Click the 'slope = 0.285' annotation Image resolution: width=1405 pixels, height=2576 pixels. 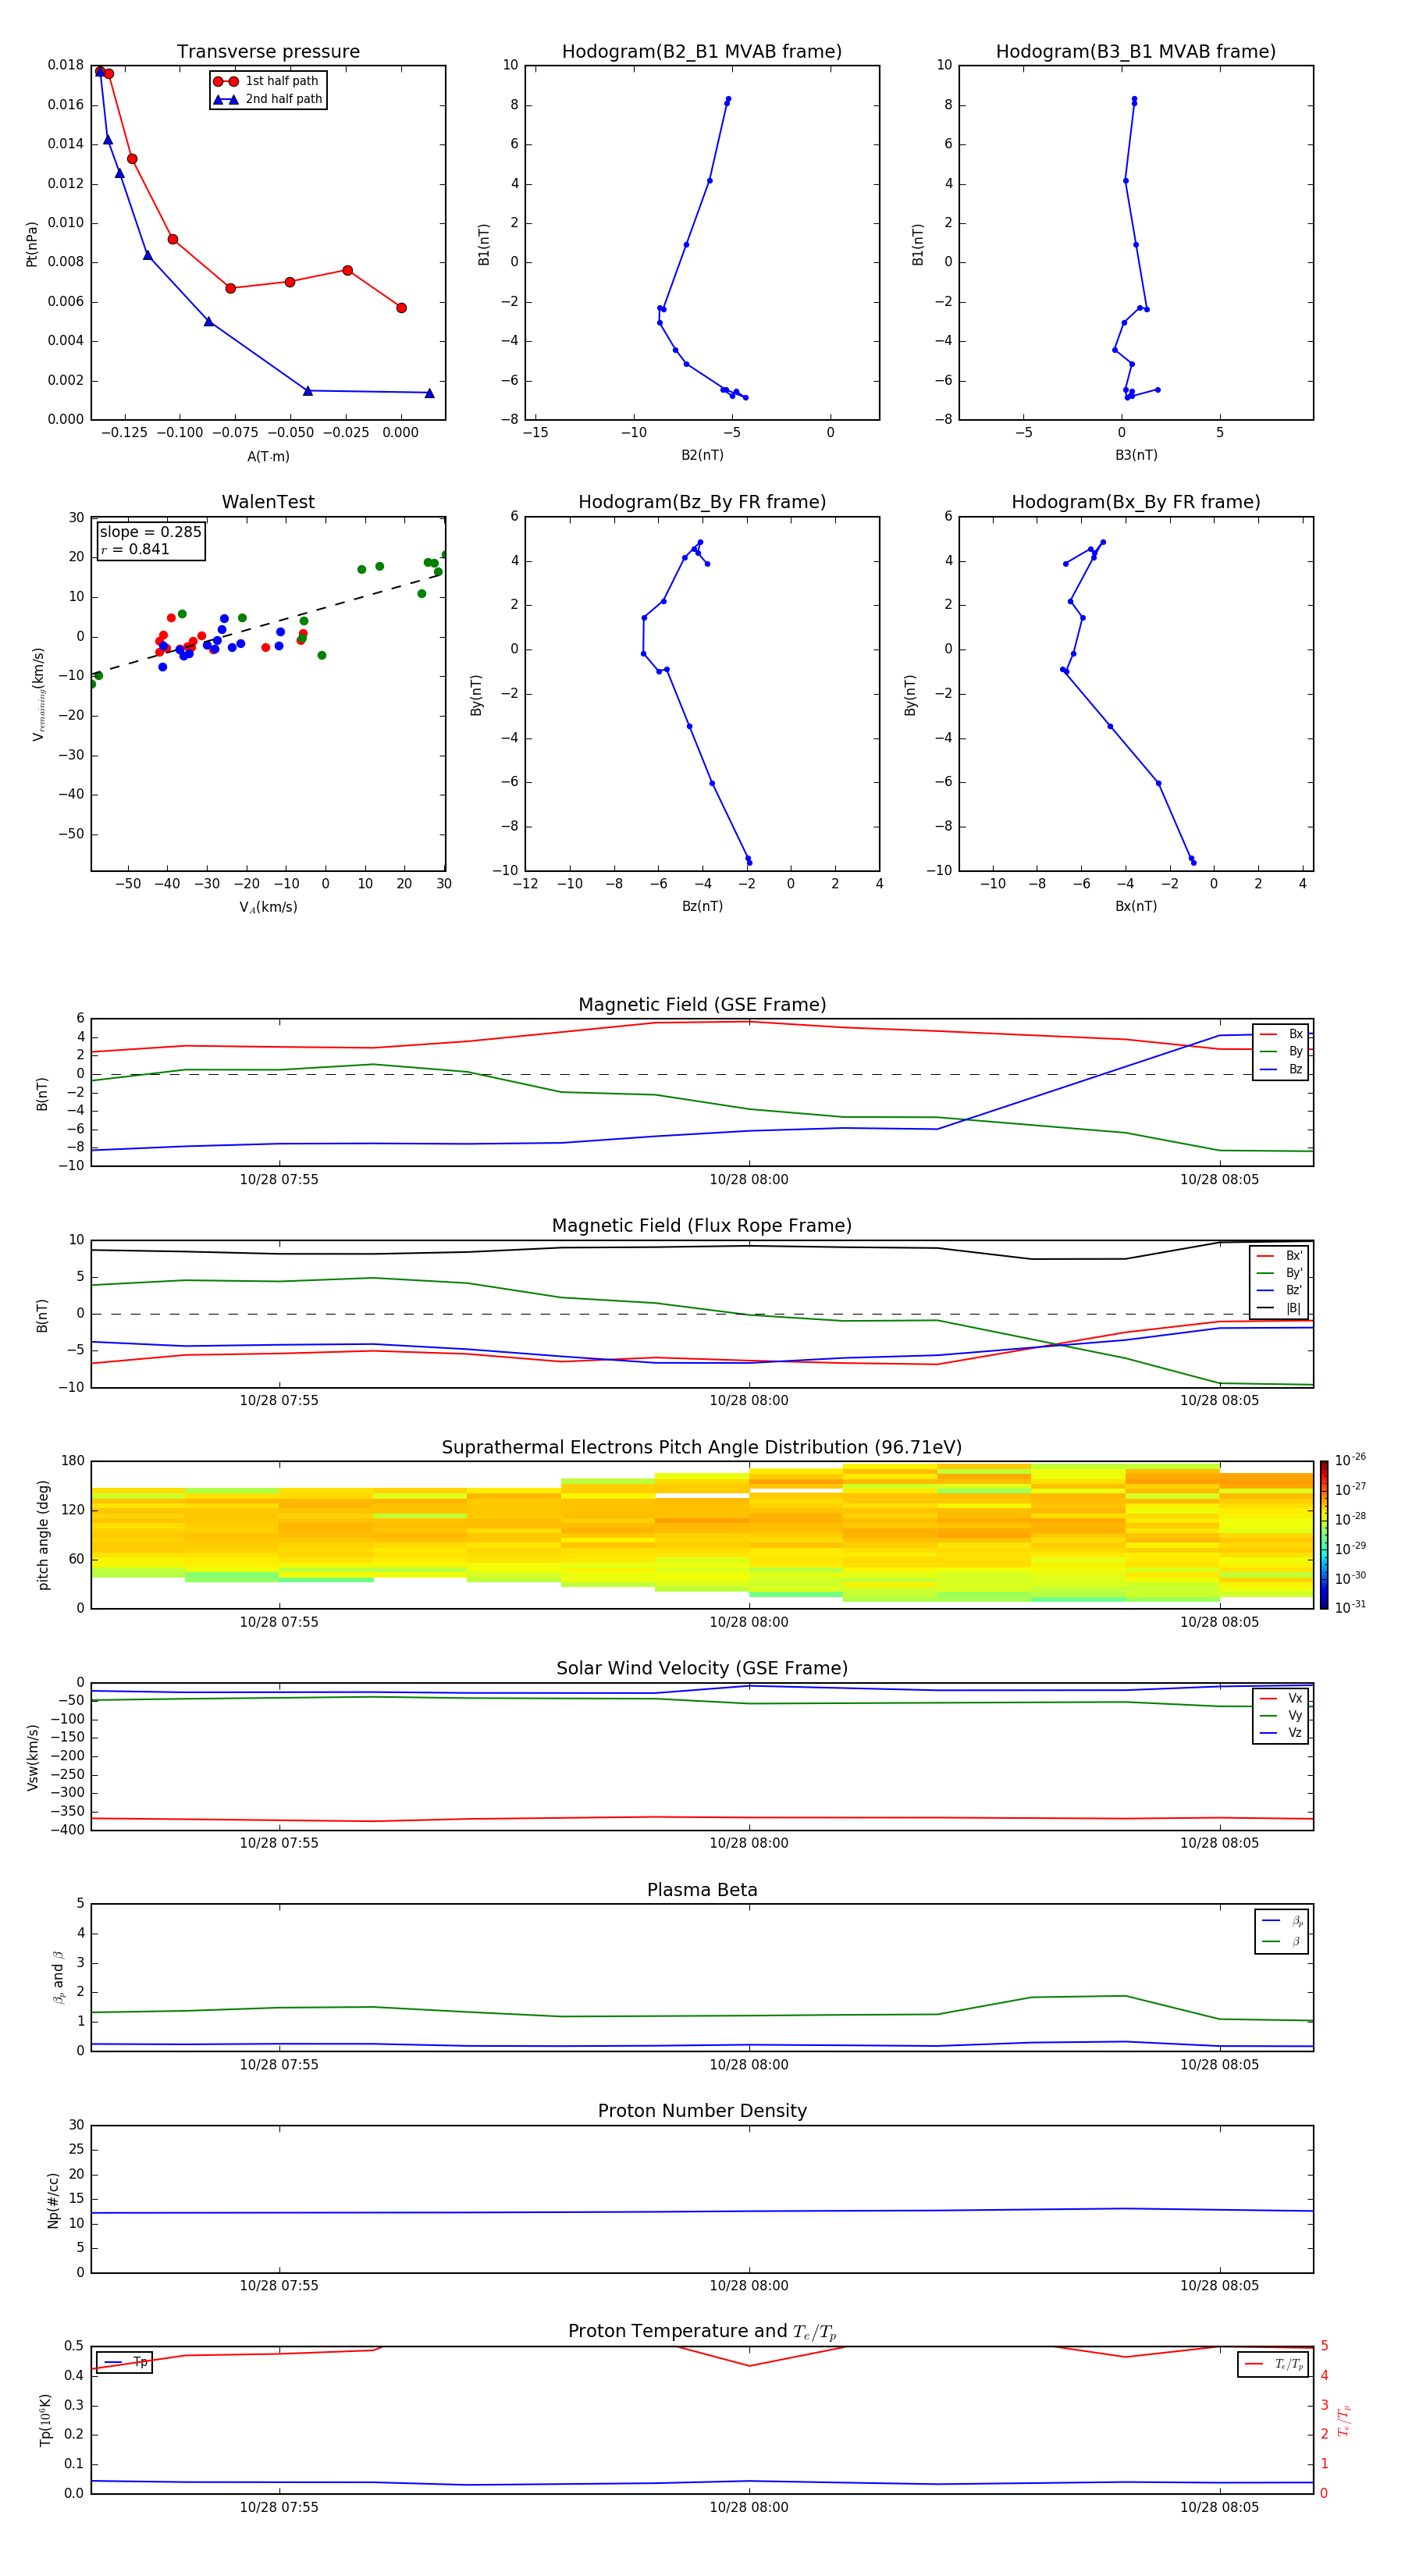[x=150, y=532]
